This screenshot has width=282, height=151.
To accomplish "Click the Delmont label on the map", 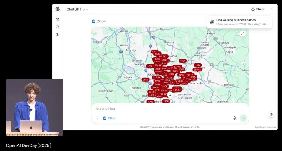I will click(x=229, y=85).
